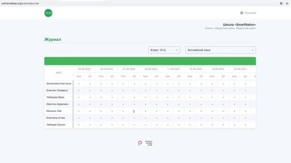Open the Русский language switcher
The height and width of the screenshot is (163, 291).
pos(248,13)
